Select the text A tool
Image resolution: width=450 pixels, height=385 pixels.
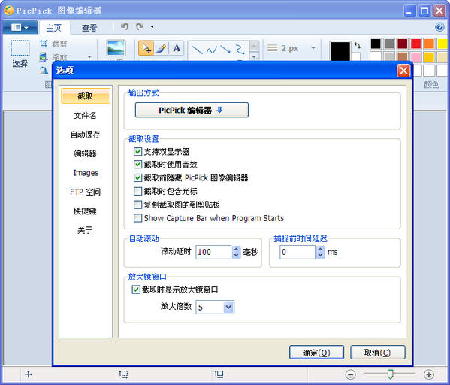177,48
